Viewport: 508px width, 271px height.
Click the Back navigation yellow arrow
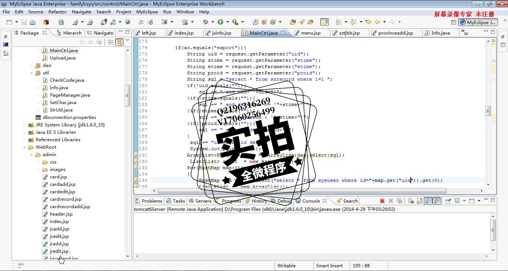point(377,22)
